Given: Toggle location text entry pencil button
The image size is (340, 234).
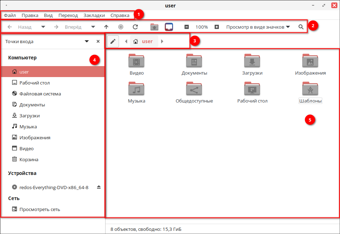Looking at the screenshot, I should [x=113, y=41].
